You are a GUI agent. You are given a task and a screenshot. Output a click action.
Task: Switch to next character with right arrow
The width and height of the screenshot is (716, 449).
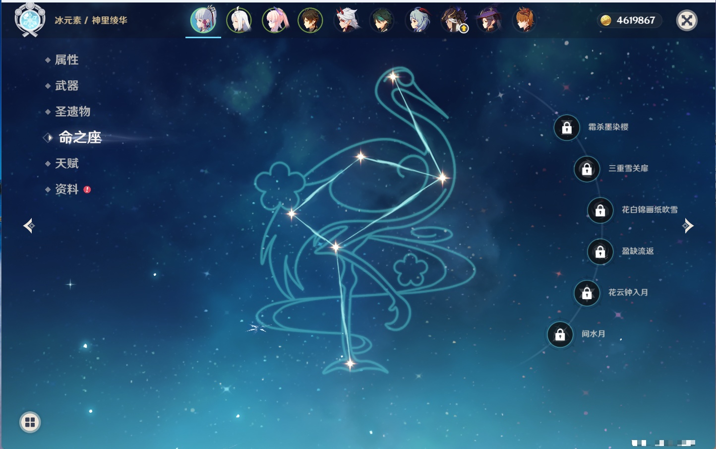(688, 226)
